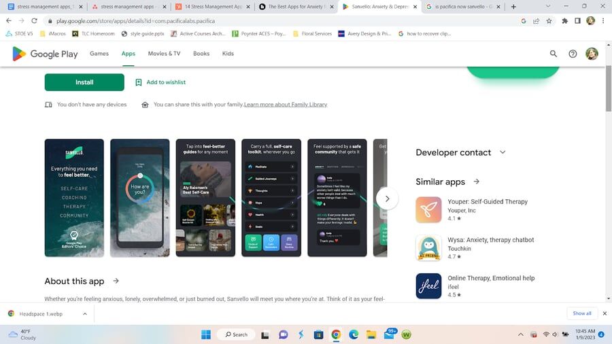Go to Movies & TV section
Screen dimensions: 612x344
click(x=164, y=54)
